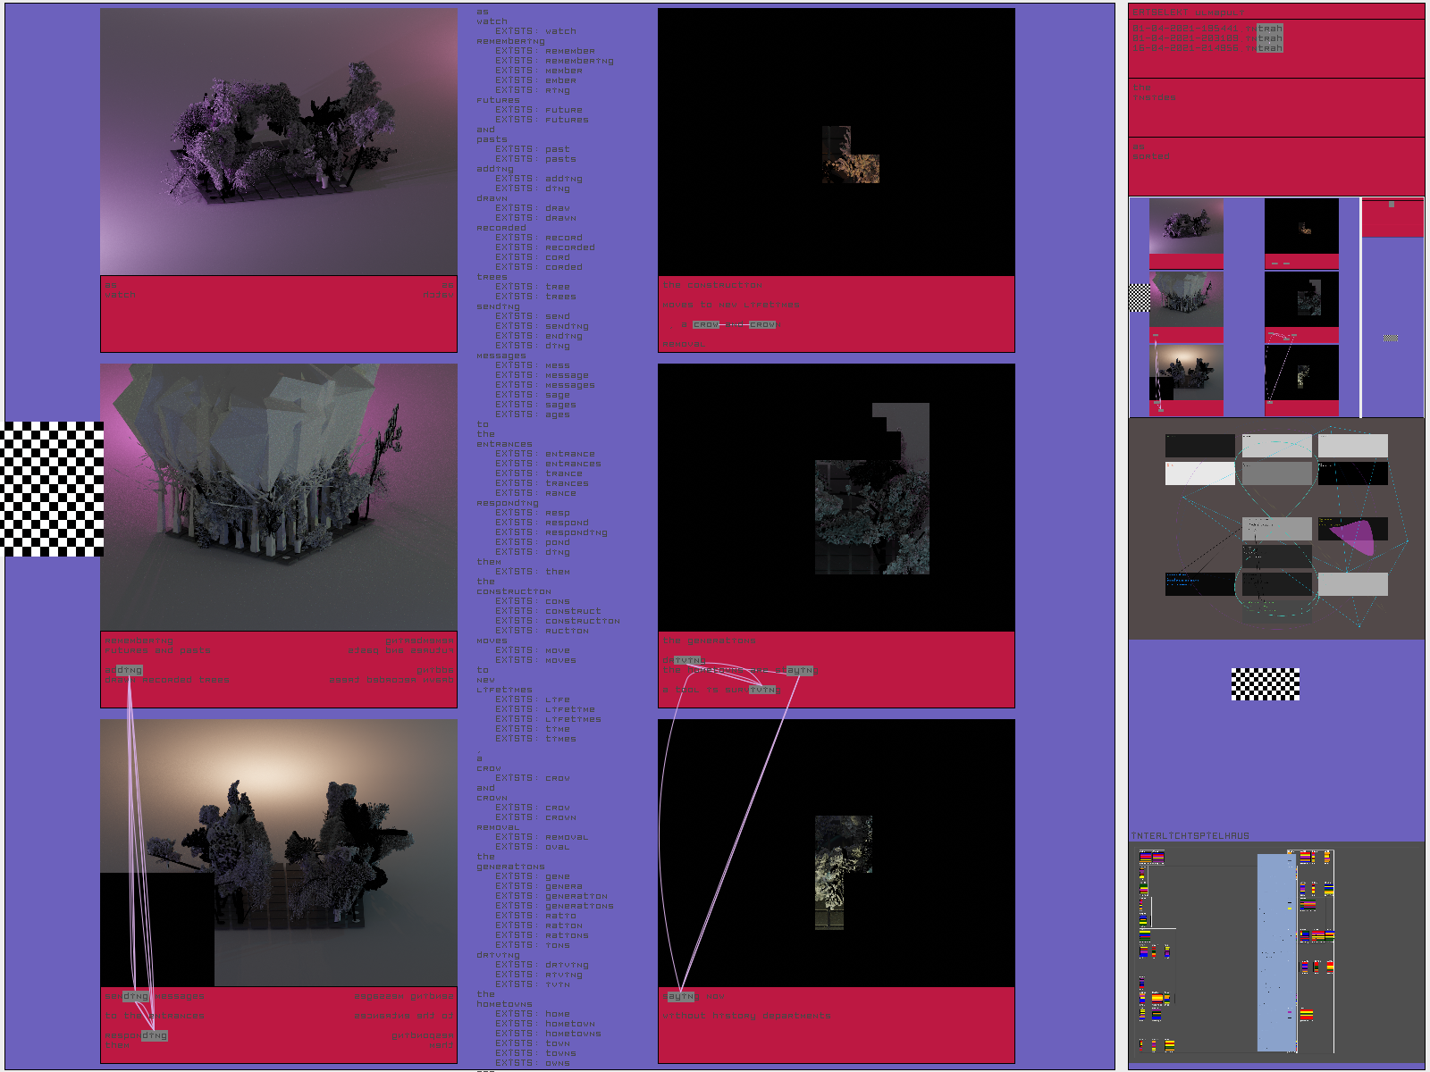Click highlighted 'dTNg' under crystal render
1430x1072 pixels.
click(x=129, y=670)
